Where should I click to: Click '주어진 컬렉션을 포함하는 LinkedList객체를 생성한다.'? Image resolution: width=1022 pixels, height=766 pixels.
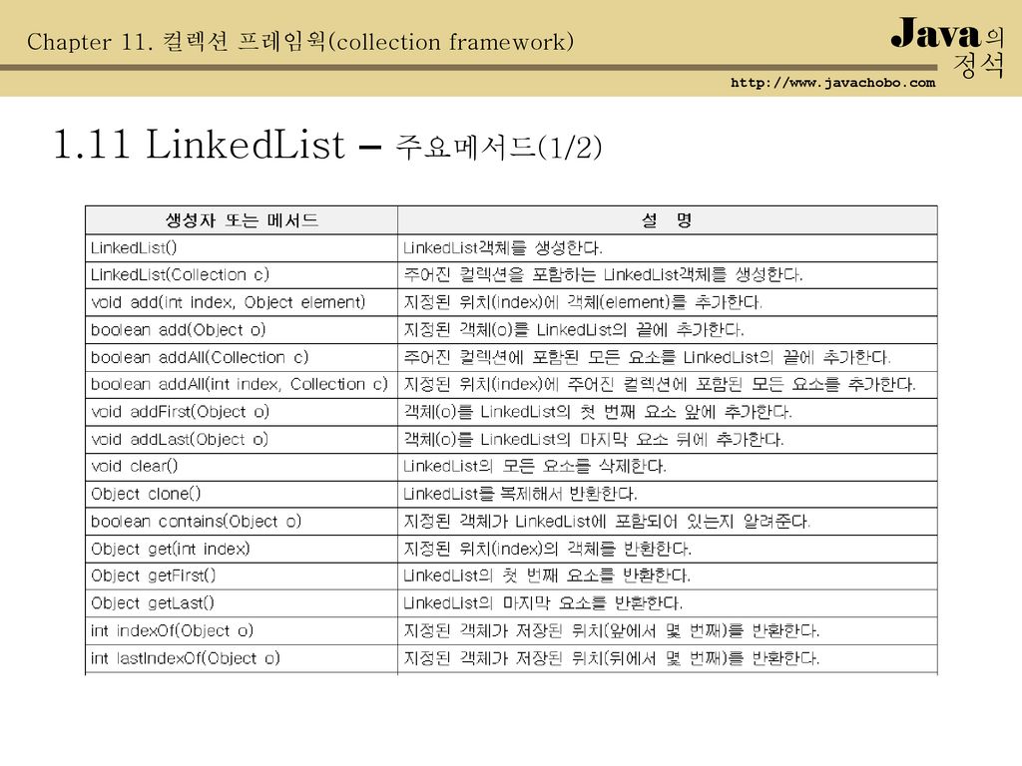pyautogui.click(x=603, y=275)
